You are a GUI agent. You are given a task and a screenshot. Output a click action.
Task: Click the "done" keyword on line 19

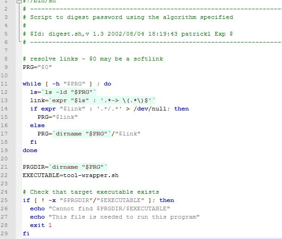point(30,150)
